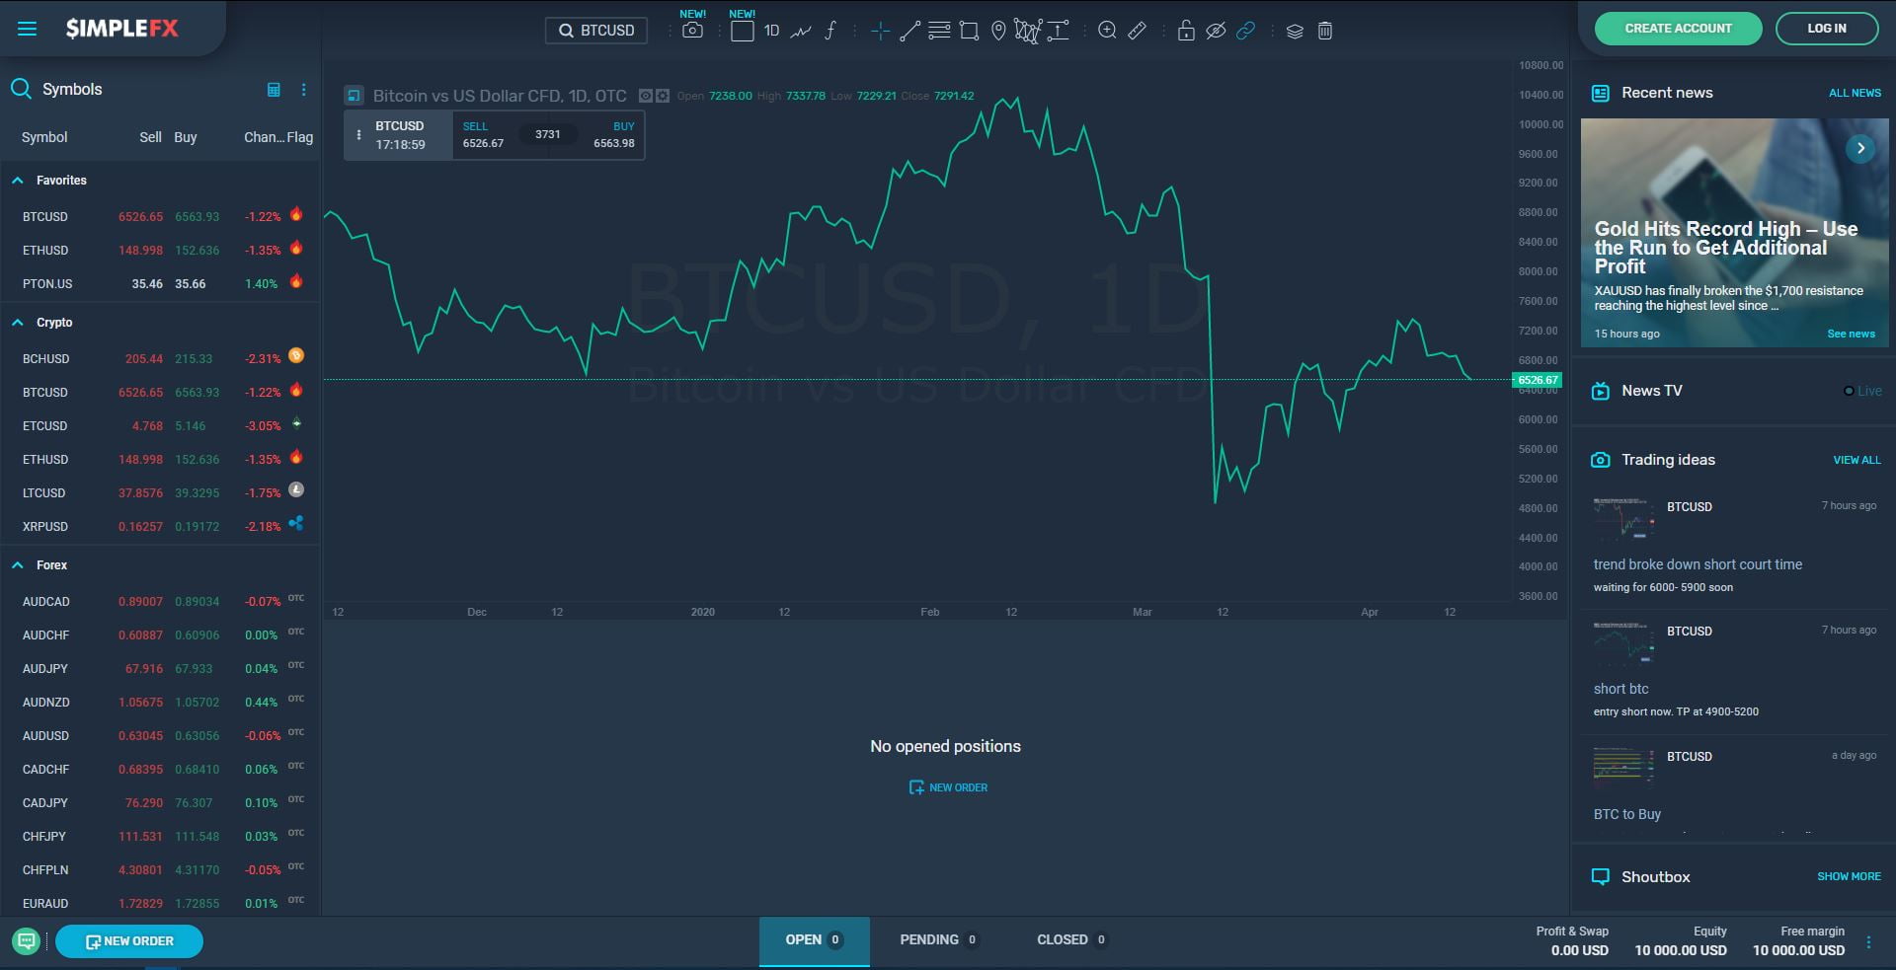Toggle hide all drawings eye icon
This screenshot has height=970, width=1896.
1216,31
